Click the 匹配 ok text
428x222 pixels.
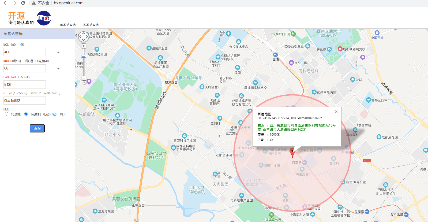tap(265, 140)
